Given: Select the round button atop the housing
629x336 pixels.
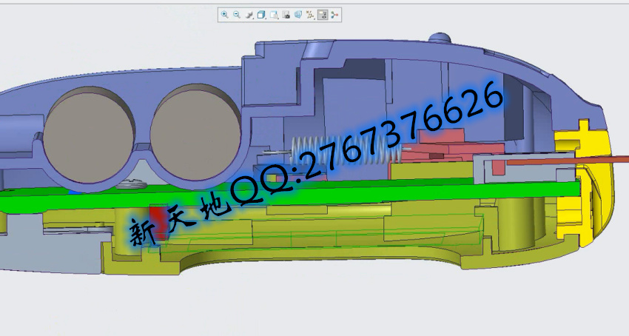Looking at the screenshot, I should pyautogui.click(x=442, y=38).
